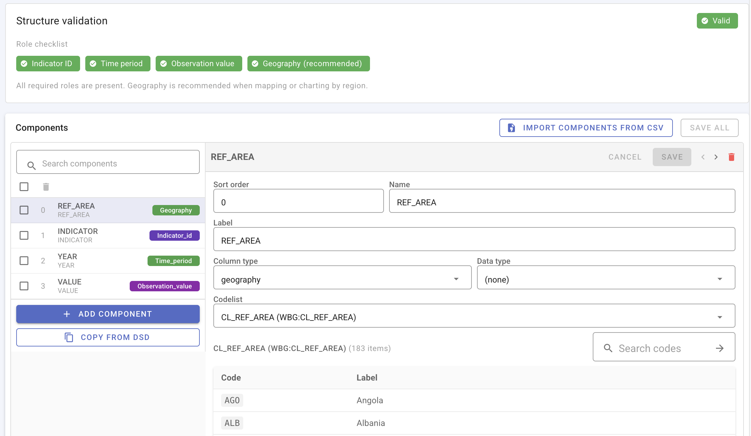Image resolution: width=751 pixels, height=436 pixels.
Task: Select the INDICATOR component row
Action: pos(108,236)
